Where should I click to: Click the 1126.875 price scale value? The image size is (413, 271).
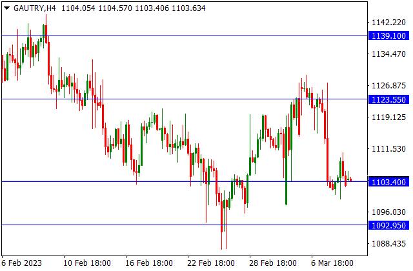point(388,86)
